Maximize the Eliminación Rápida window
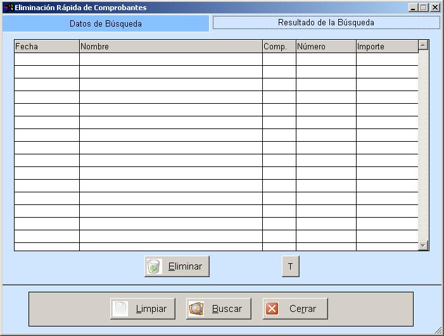This screenshot has height=336, width=444. pyautogui.click(x=424, y=8)
